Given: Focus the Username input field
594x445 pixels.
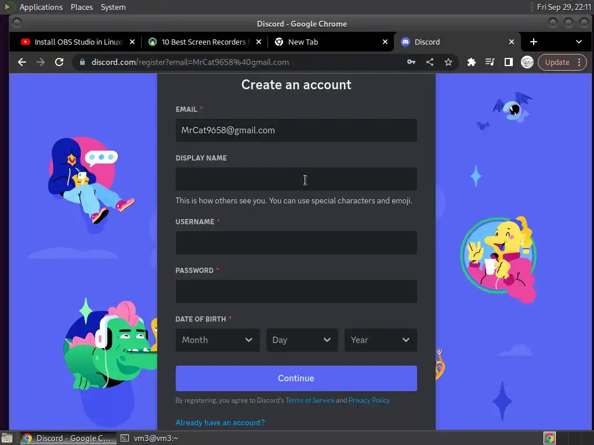Looking at the screenshot, I should click(296, 243).
